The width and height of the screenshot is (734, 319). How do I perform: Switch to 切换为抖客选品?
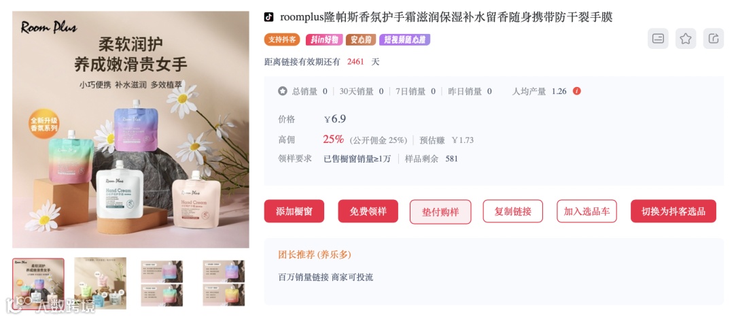pyautogui.click(x=673, y=212)
